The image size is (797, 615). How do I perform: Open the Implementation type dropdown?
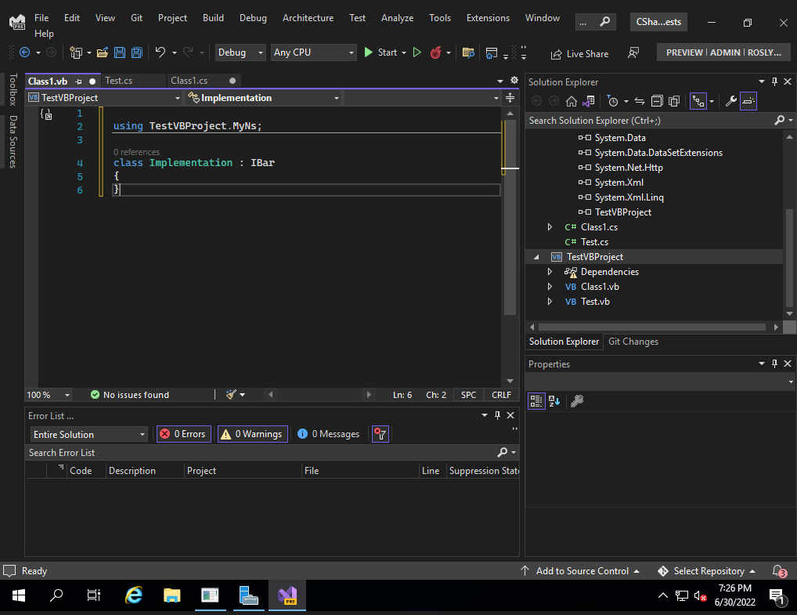[x=263, y=98]
